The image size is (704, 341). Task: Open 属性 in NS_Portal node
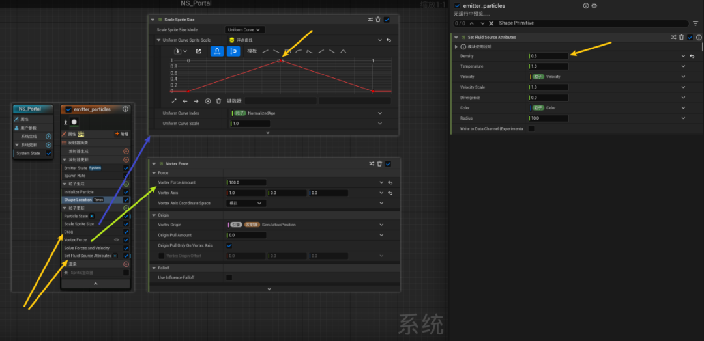coord(25,119)
